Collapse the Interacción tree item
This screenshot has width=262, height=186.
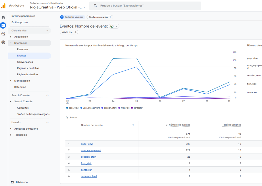coord(11,43)
